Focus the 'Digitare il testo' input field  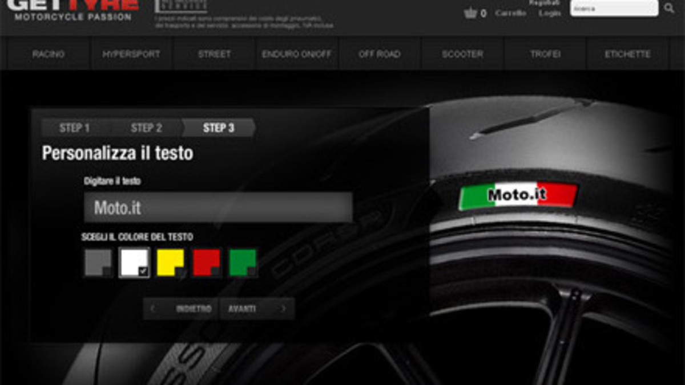click(218, 207)
